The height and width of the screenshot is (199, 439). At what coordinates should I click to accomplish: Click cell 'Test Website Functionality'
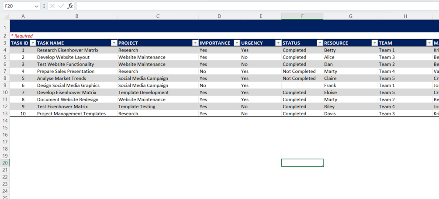pyautogui.click(x=77, y=64)
